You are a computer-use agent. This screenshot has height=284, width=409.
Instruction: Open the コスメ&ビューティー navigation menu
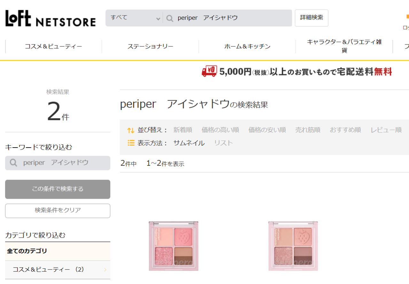53,46
